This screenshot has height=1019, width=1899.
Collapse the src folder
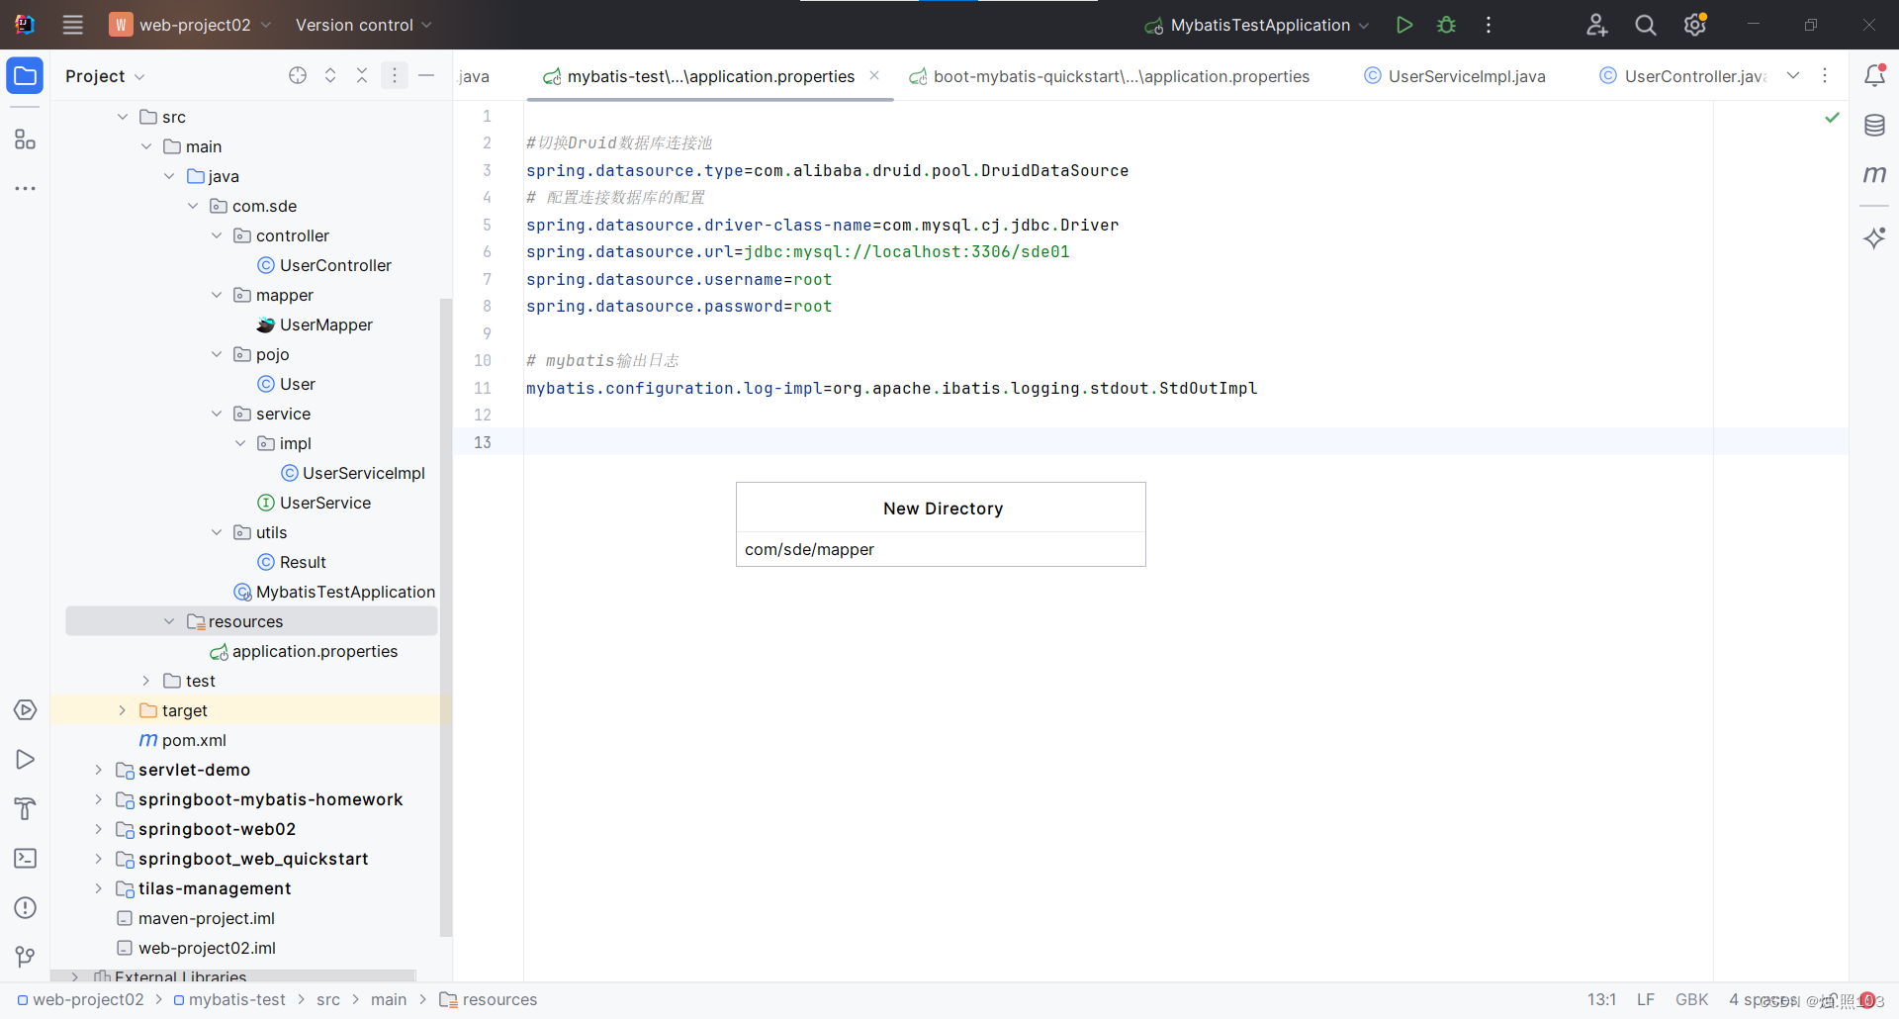tap(123, 117)
